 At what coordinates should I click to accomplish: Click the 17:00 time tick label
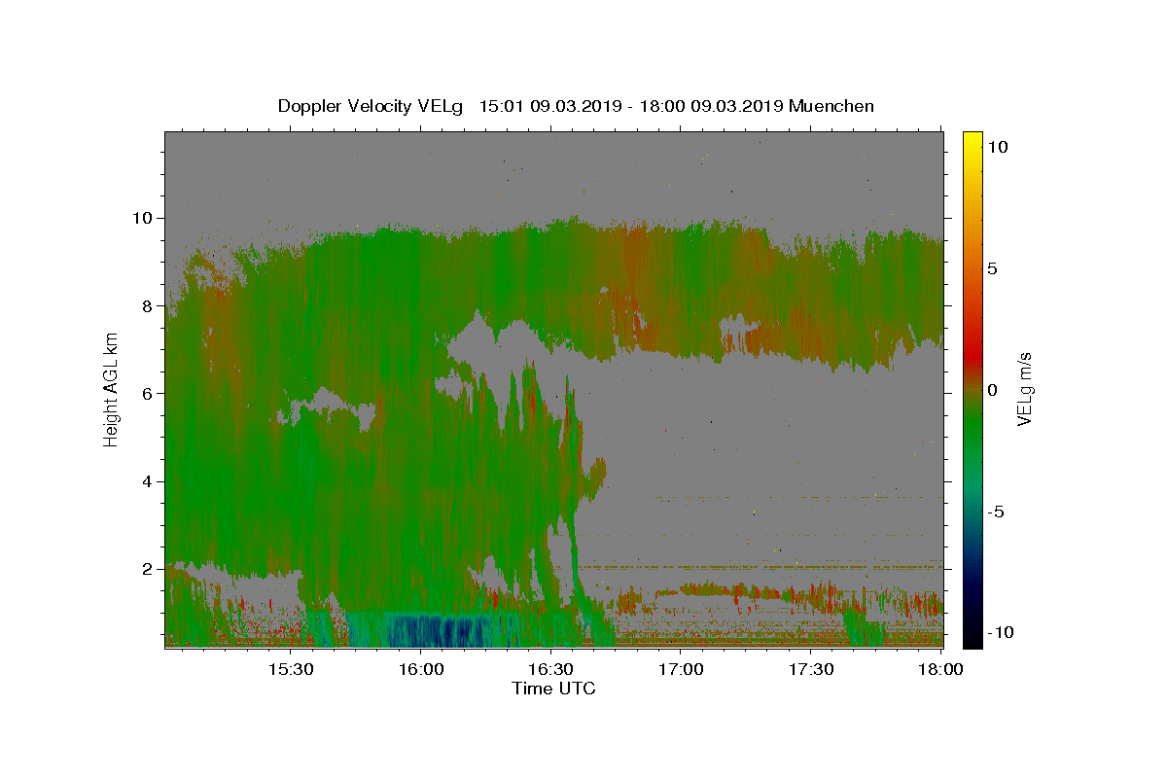click(x=680, y=669)
